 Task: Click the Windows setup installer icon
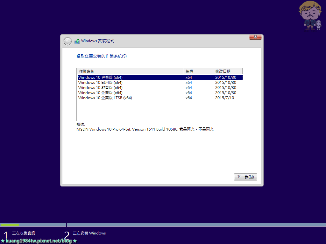(x=77, y=41)
